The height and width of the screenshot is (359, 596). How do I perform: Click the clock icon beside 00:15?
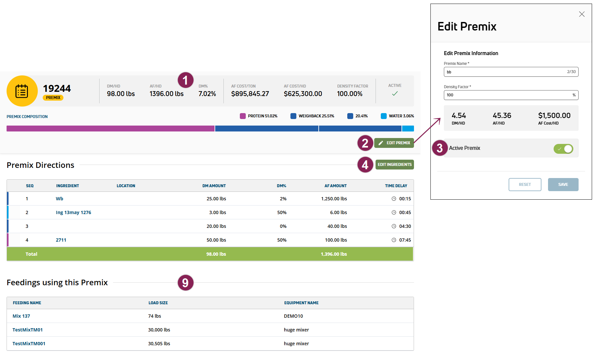tap(394, 199)
